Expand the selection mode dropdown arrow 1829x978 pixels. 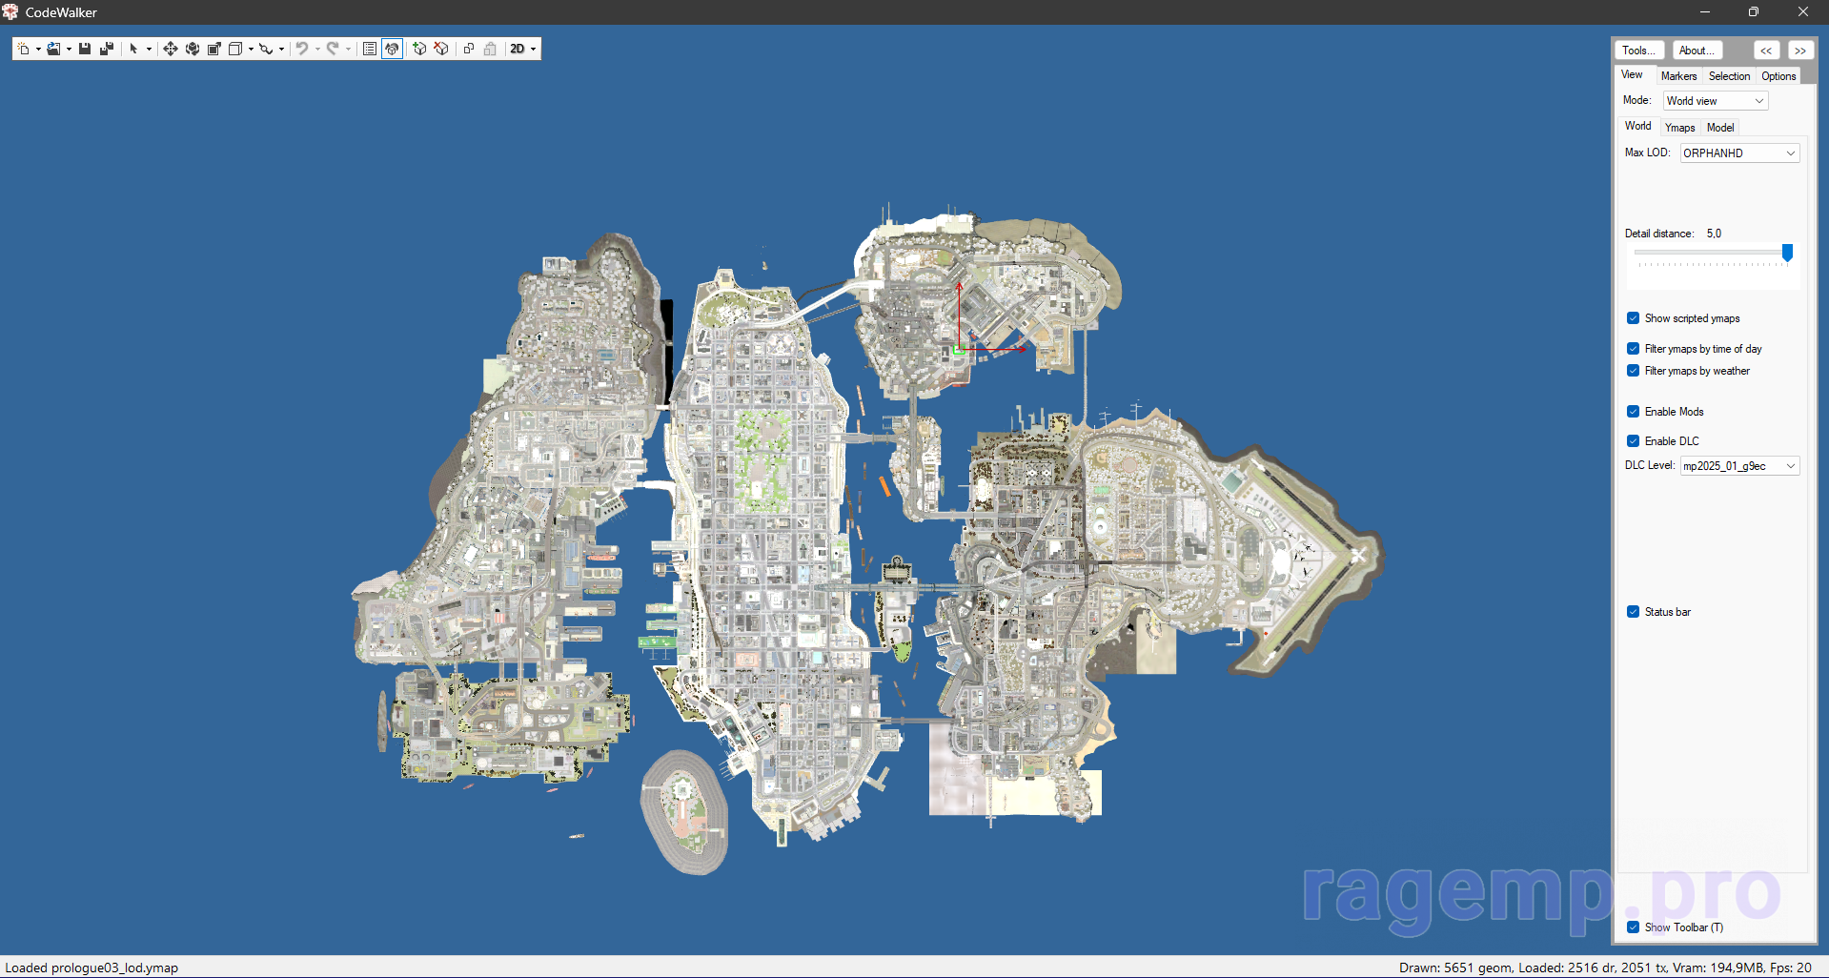pos(150,50)
